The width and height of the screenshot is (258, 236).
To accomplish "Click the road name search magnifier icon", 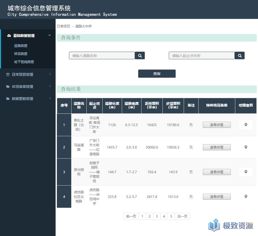I will (x=140, y=55).
